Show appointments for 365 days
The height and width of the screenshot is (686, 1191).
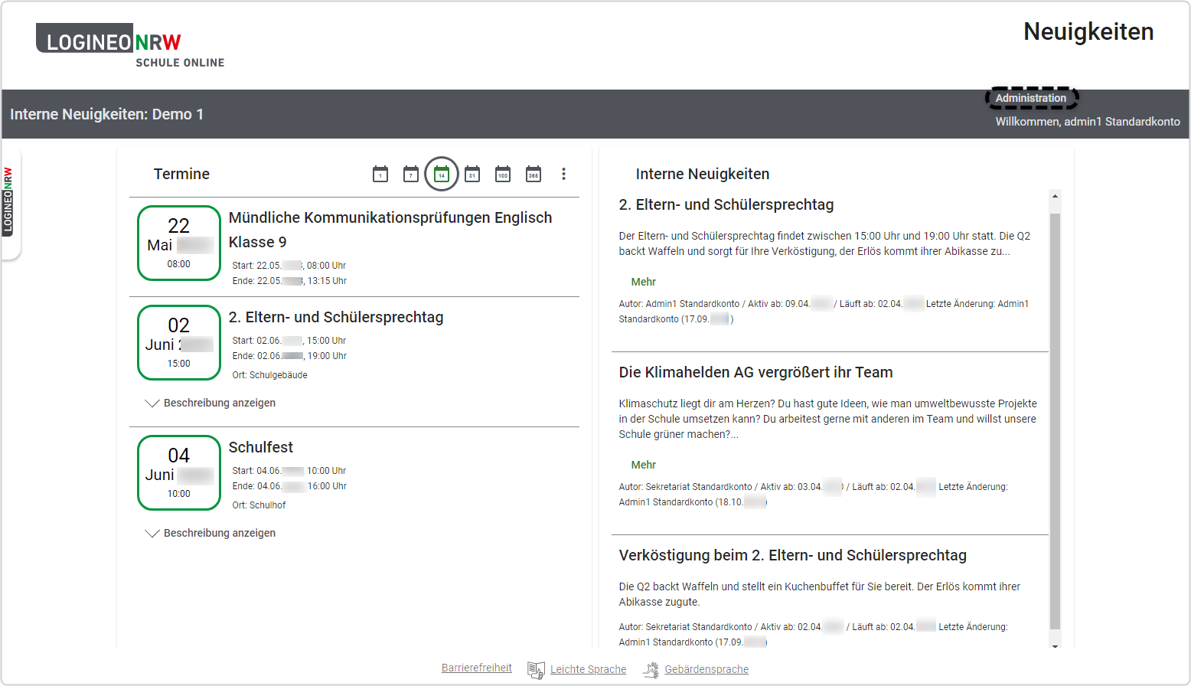[534, 174]
